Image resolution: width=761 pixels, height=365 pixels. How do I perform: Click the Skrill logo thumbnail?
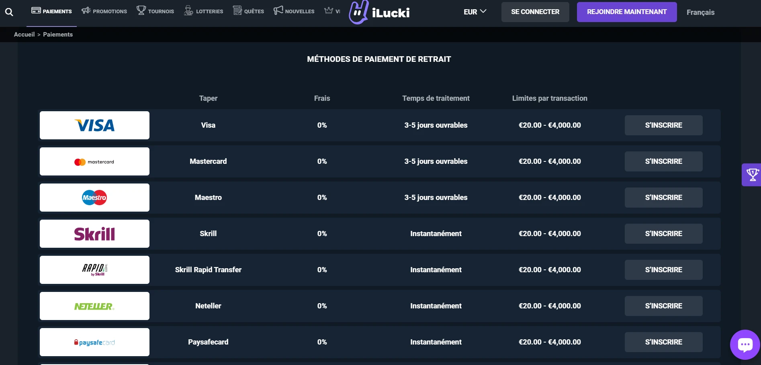94,234
